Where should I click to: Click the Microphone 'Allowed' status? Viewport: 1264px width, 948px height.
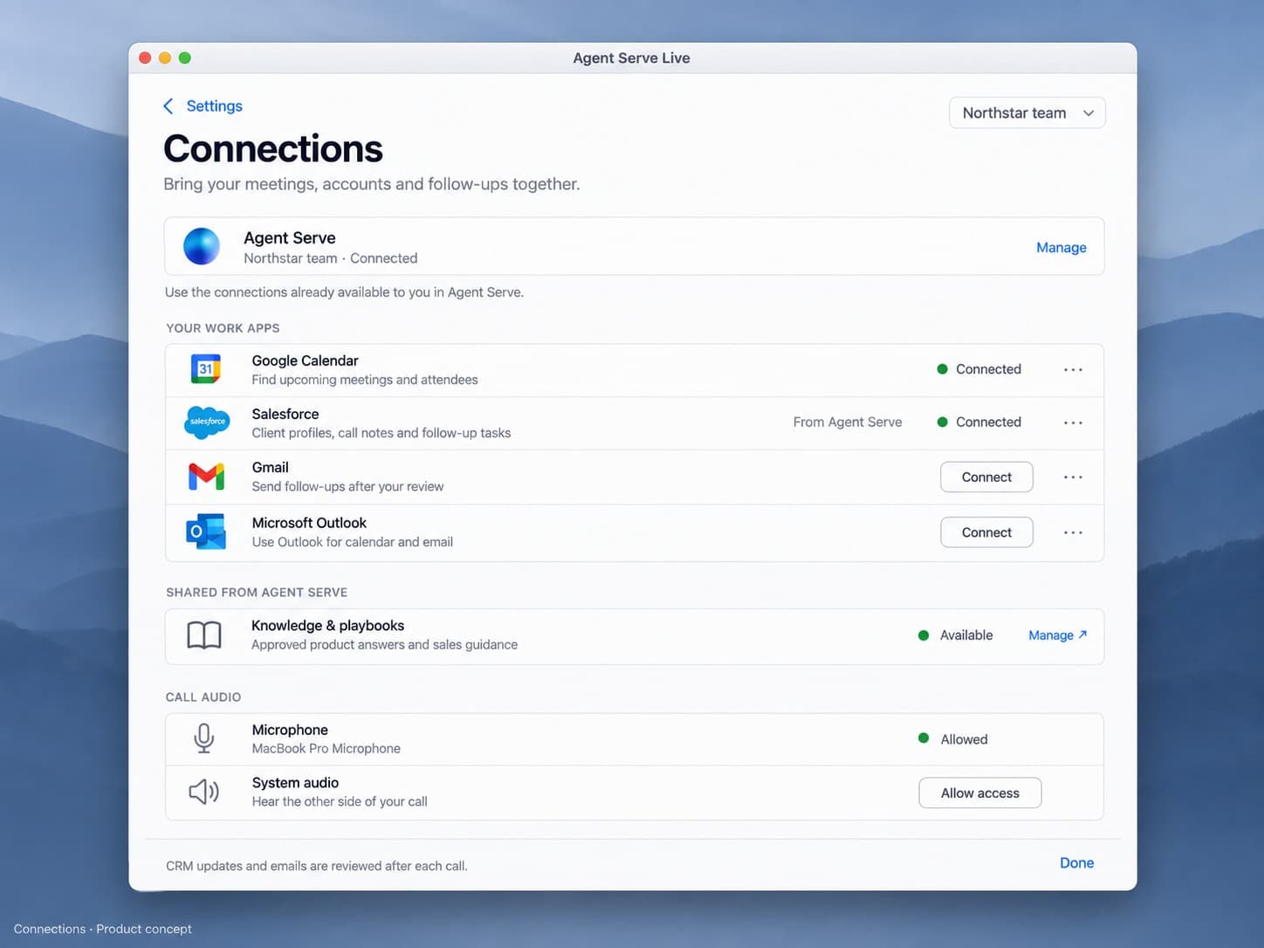[953, 739]
